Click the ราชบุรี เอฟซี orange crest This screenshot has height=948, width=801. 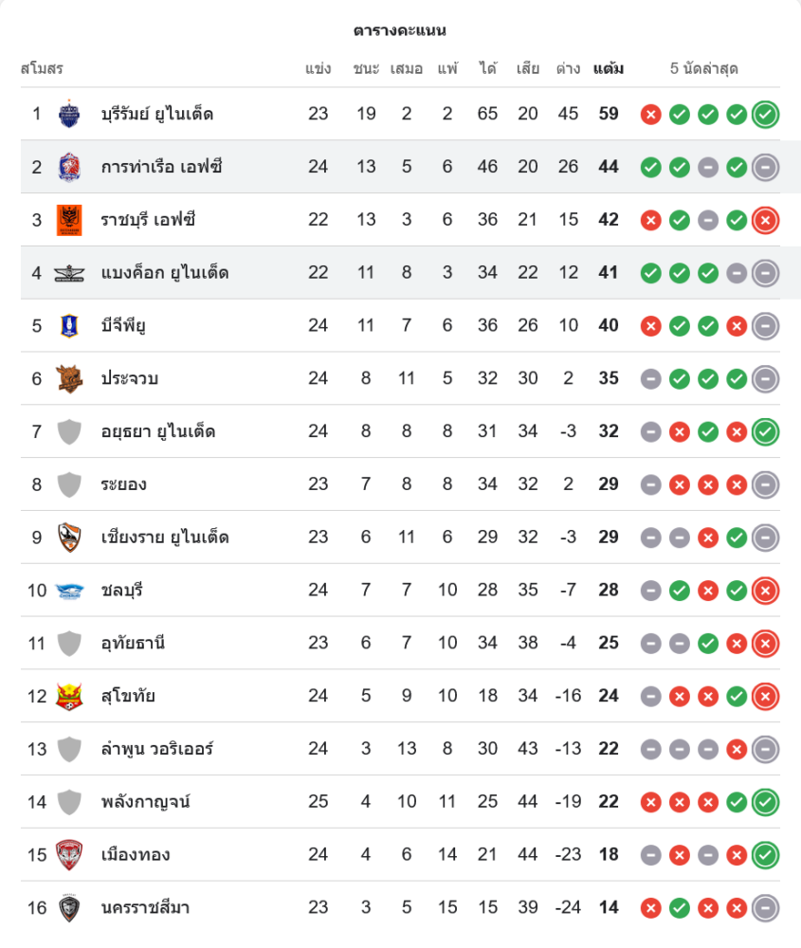69,220
